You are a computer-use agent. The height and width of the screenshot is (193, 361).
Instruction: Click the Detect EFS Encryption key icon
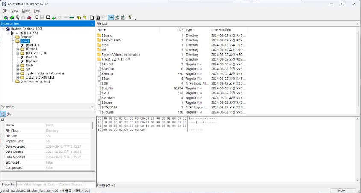click(x=85, y=18)
